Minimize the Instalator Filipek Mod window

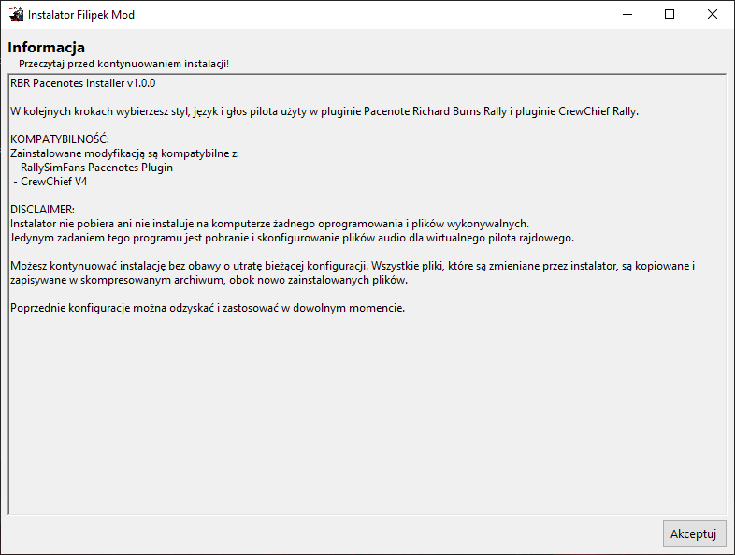click(627, 15)
